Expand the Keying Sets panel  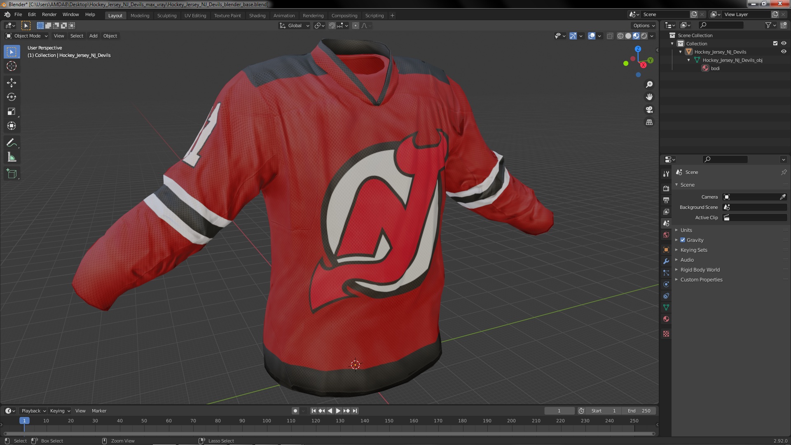694,250
